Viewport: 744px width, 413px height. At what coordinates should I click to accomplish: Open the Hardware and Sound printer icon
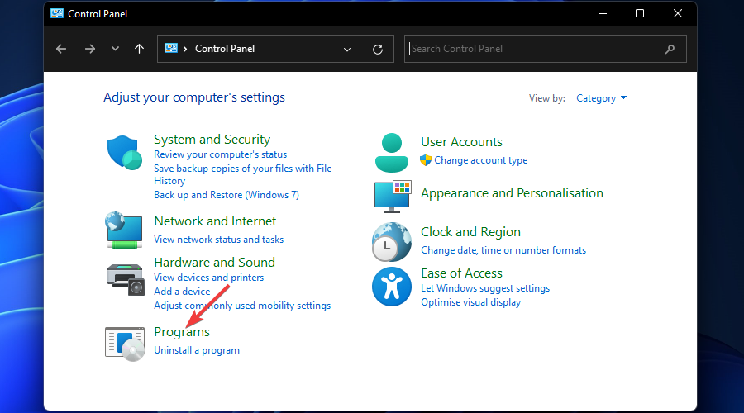pos(126,279)
